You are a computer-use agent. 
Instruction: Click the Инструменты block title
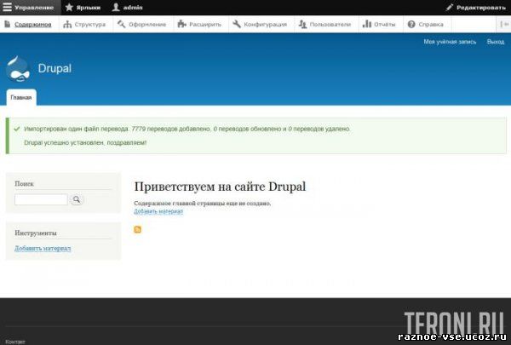(36, 233)
